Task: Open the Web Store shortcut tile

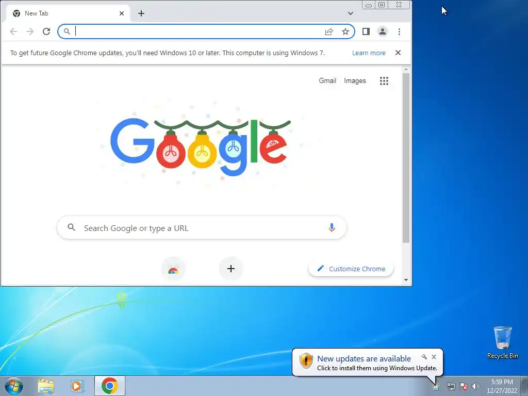Action: click(173, 269)
